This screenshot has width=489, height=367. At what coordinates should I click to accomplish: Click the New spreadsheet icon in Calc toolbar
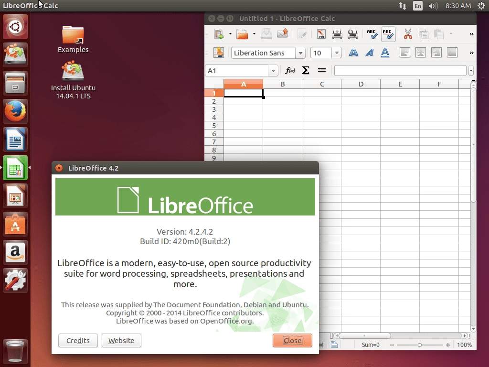pyautogui.click(x=219, y=34)
